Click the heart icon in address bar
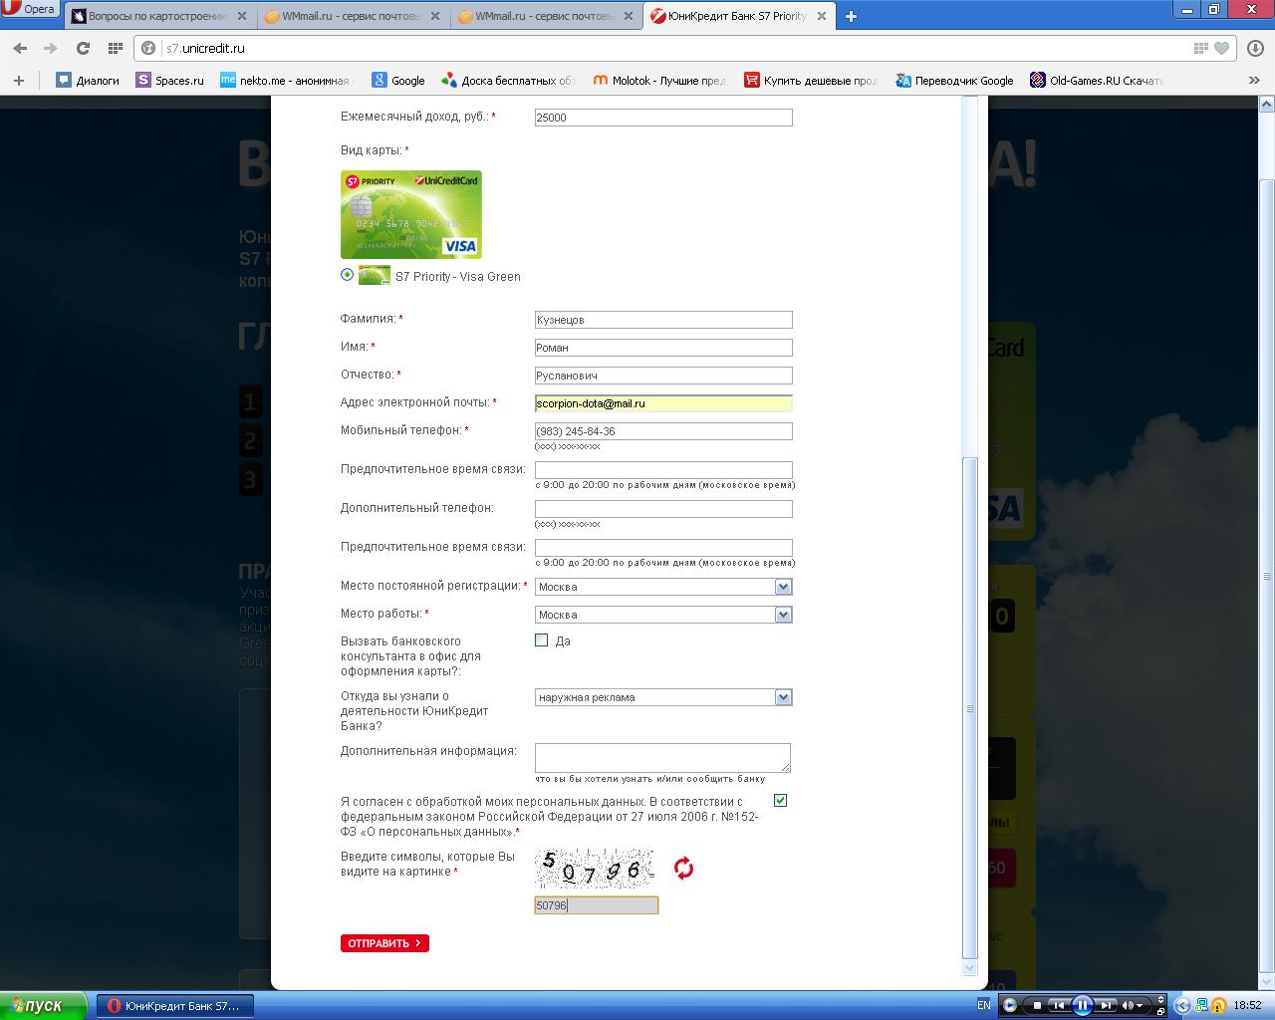Viewport: 1275px width, 1020px height. 1221,48
